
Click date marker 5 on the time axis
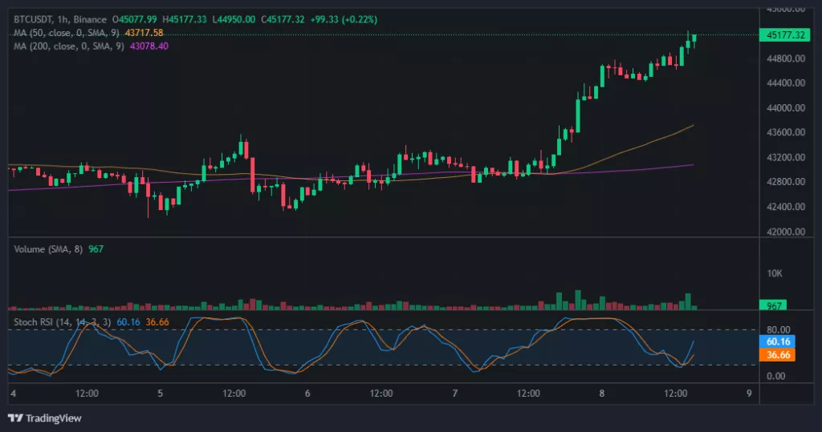pyautogui.click(x=161, y=394)
